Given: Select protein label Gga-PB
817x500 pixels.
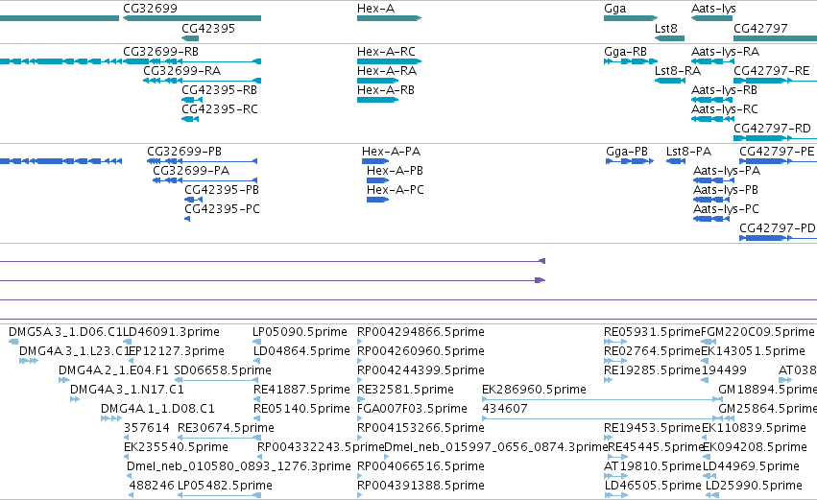Looking at the screenshot, I should [x=627, y=152].
